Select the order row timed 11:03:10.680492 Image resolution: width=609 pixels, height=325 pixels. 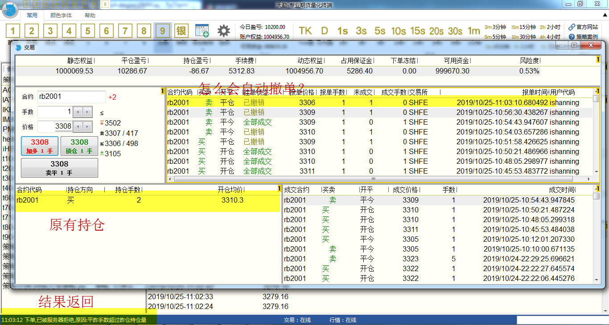click(x=380, y=102)
